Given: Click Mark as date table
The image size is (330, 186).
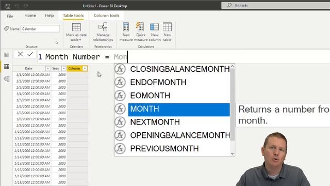Looking at the screenshot, I should coord(76,32).
